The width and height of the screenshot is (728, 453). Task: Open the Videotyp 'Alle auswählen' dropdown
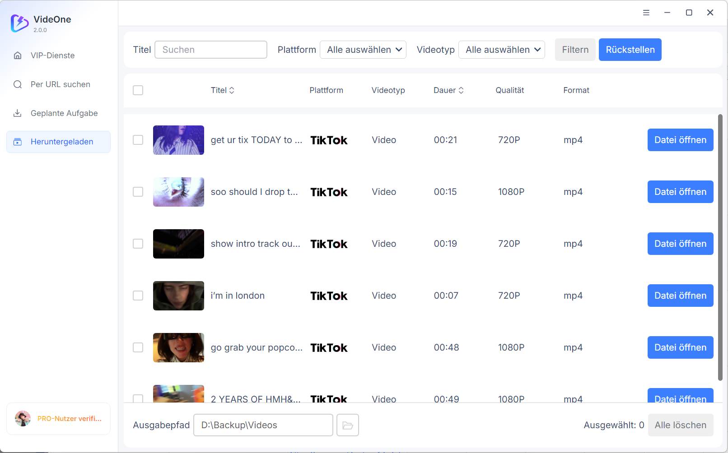point(502,50)
